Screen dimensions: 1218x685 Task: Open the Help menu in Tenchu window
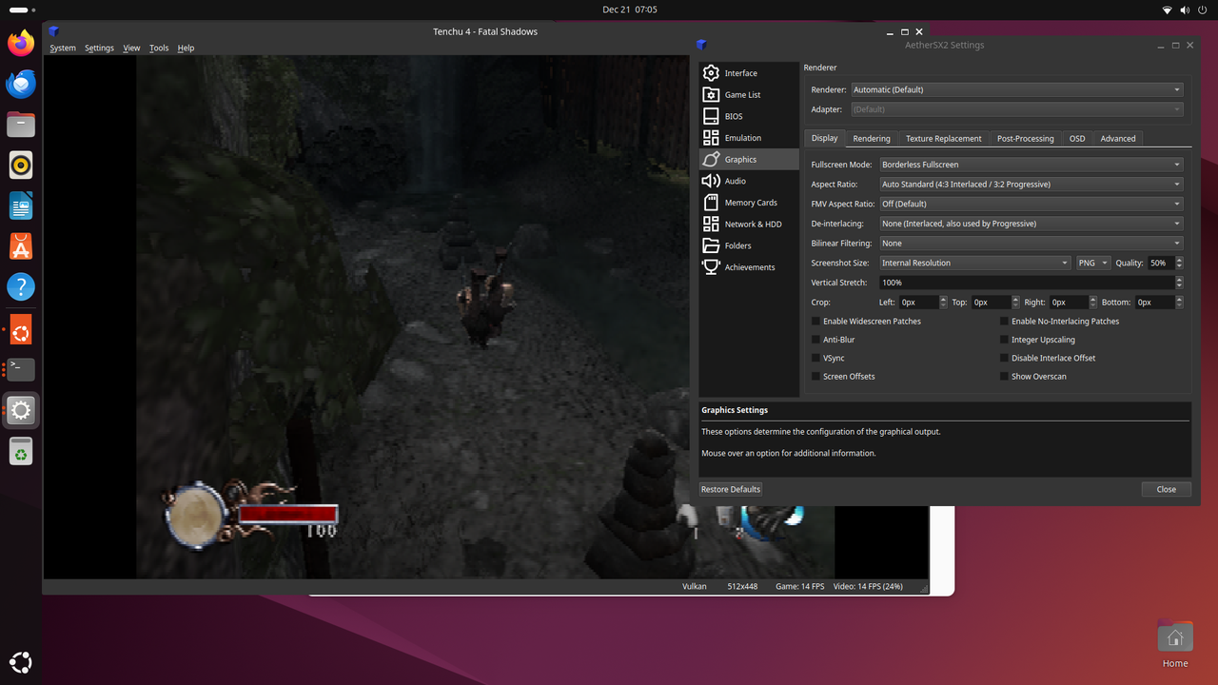pos(186,48)
